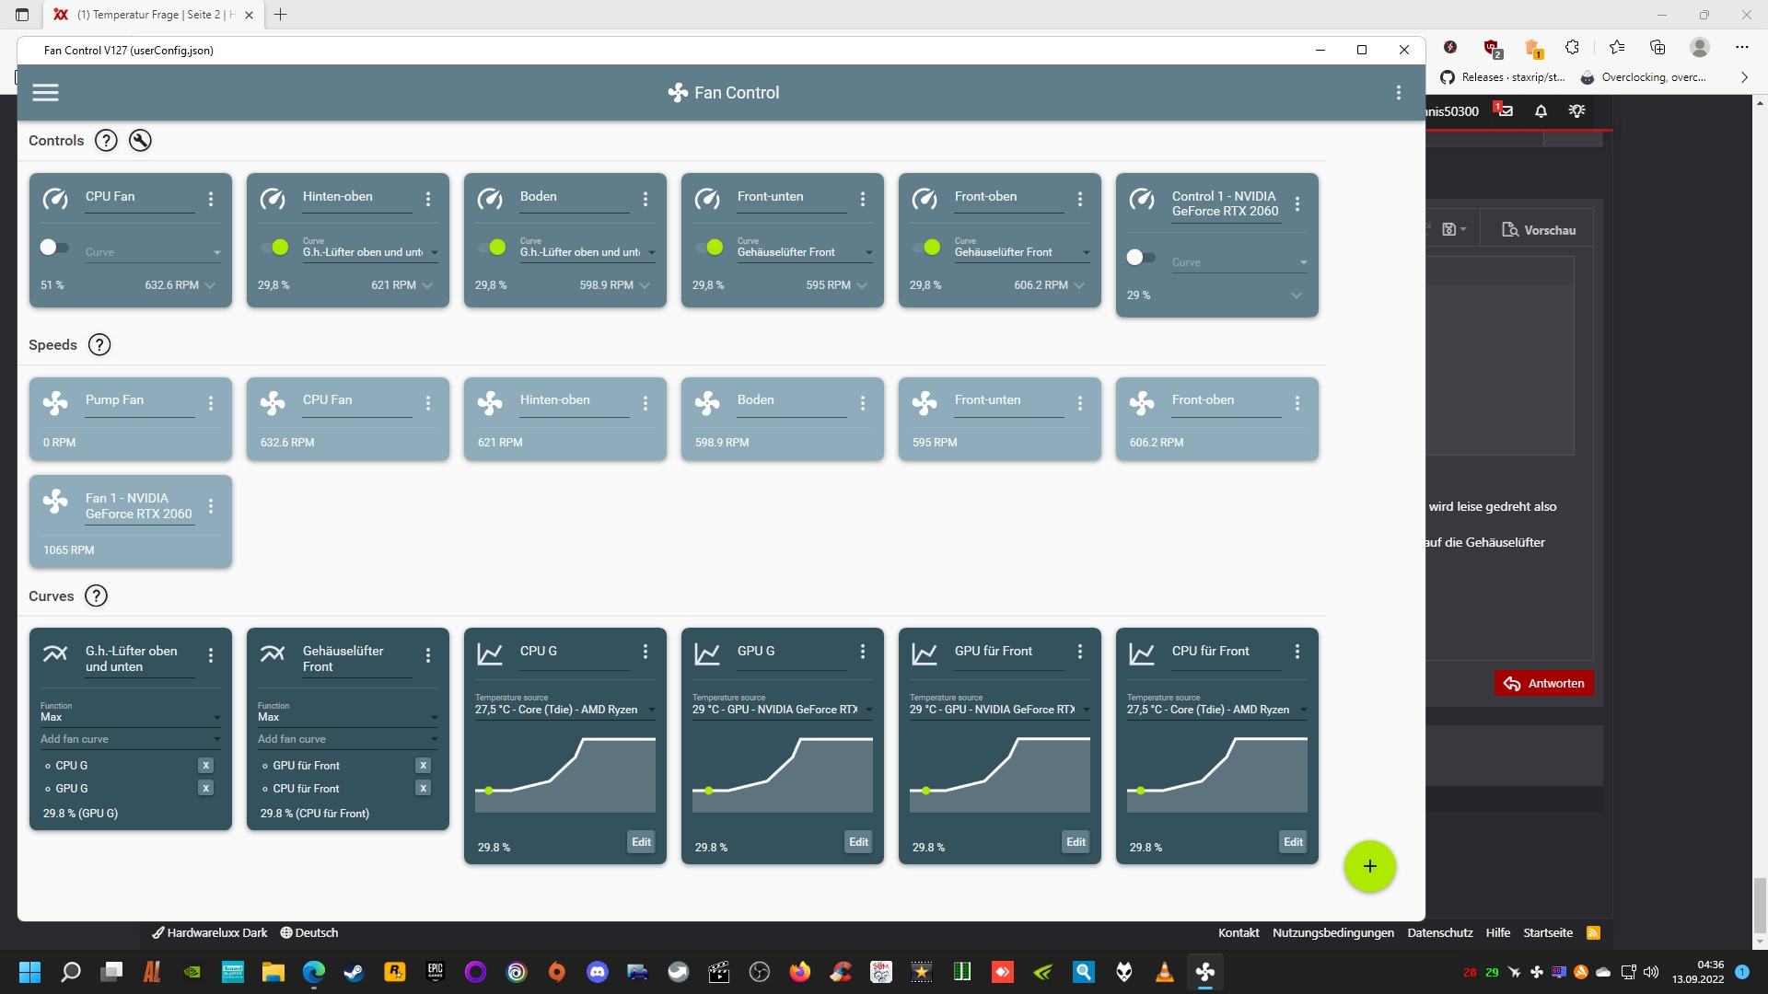This screenshot has height=994, width=1768.
Task: Open three-dot menu on GPU G curve card
Action: coord(863,653)
